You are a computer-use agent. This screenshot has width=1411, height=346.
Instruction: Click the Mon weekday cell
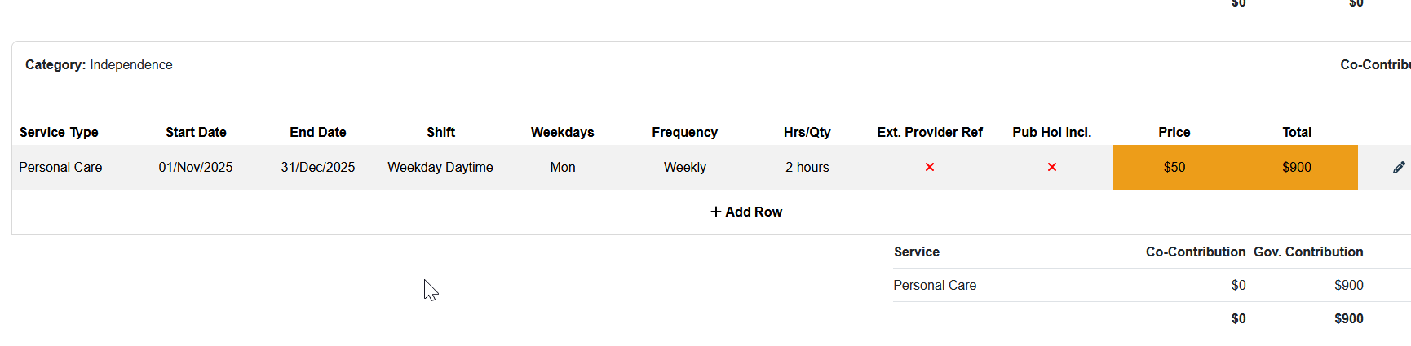click(563, 167)
